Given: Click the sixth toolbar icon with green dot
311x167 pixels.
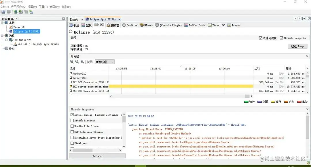Looking at the screenshot, I should (x=31, y=12).
